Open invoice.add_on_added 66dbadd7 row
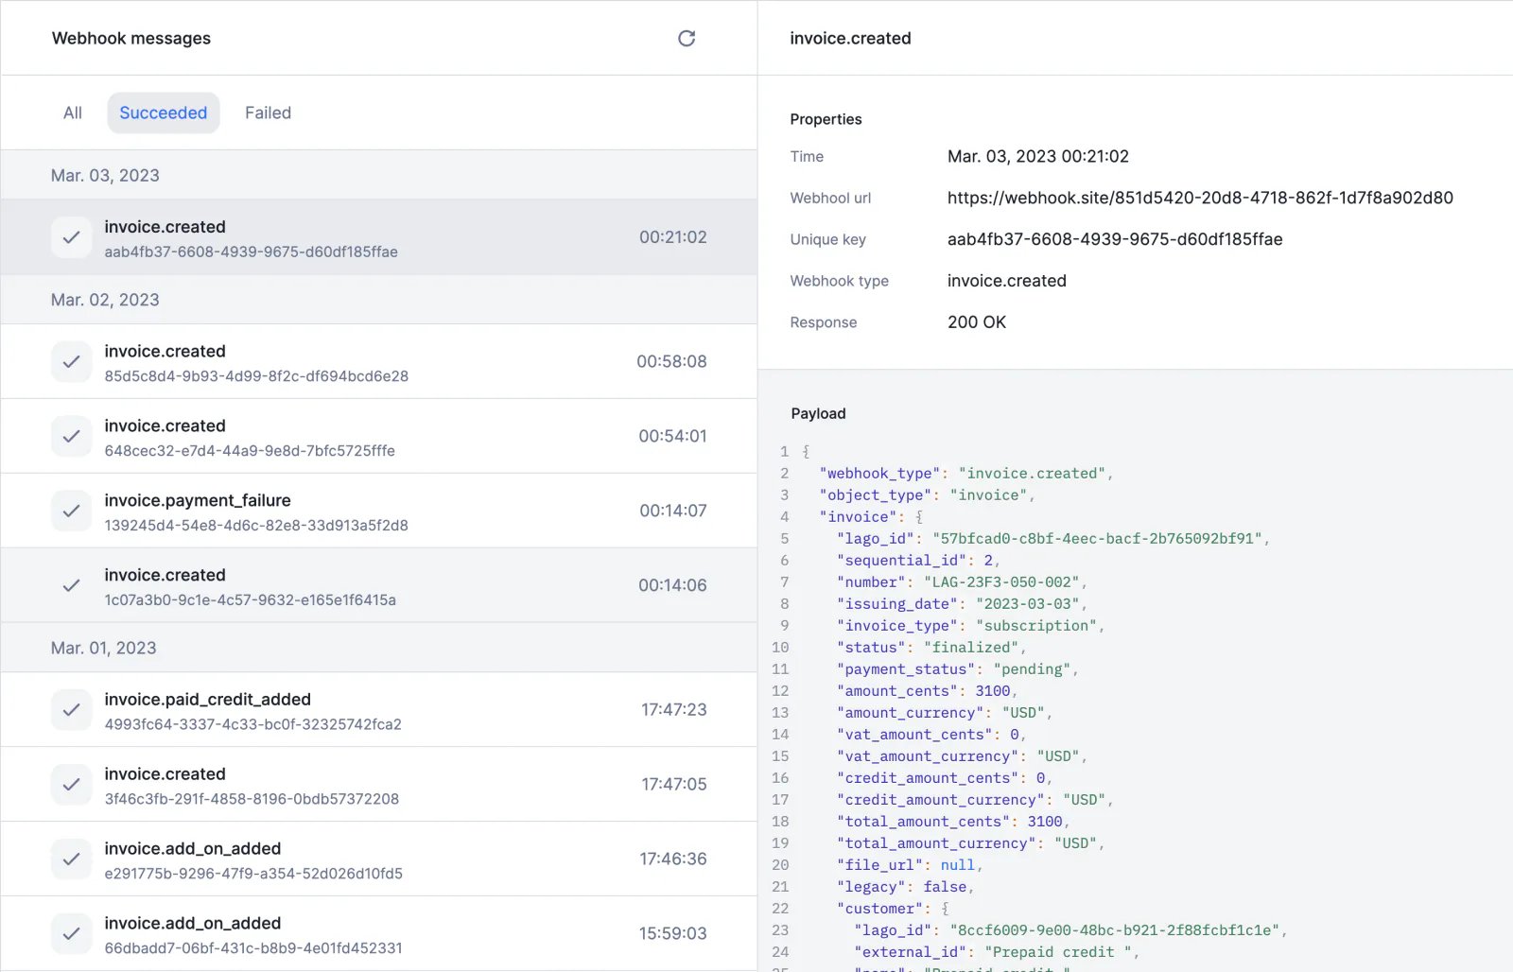1513x972 pixels. [x=379, y=934]
